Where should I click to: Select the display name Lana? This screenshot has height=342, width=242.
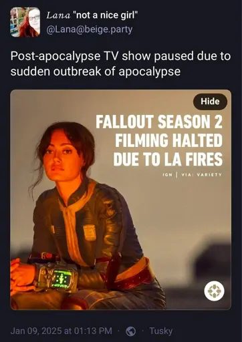pyautogui.click(x=58, y=15)
